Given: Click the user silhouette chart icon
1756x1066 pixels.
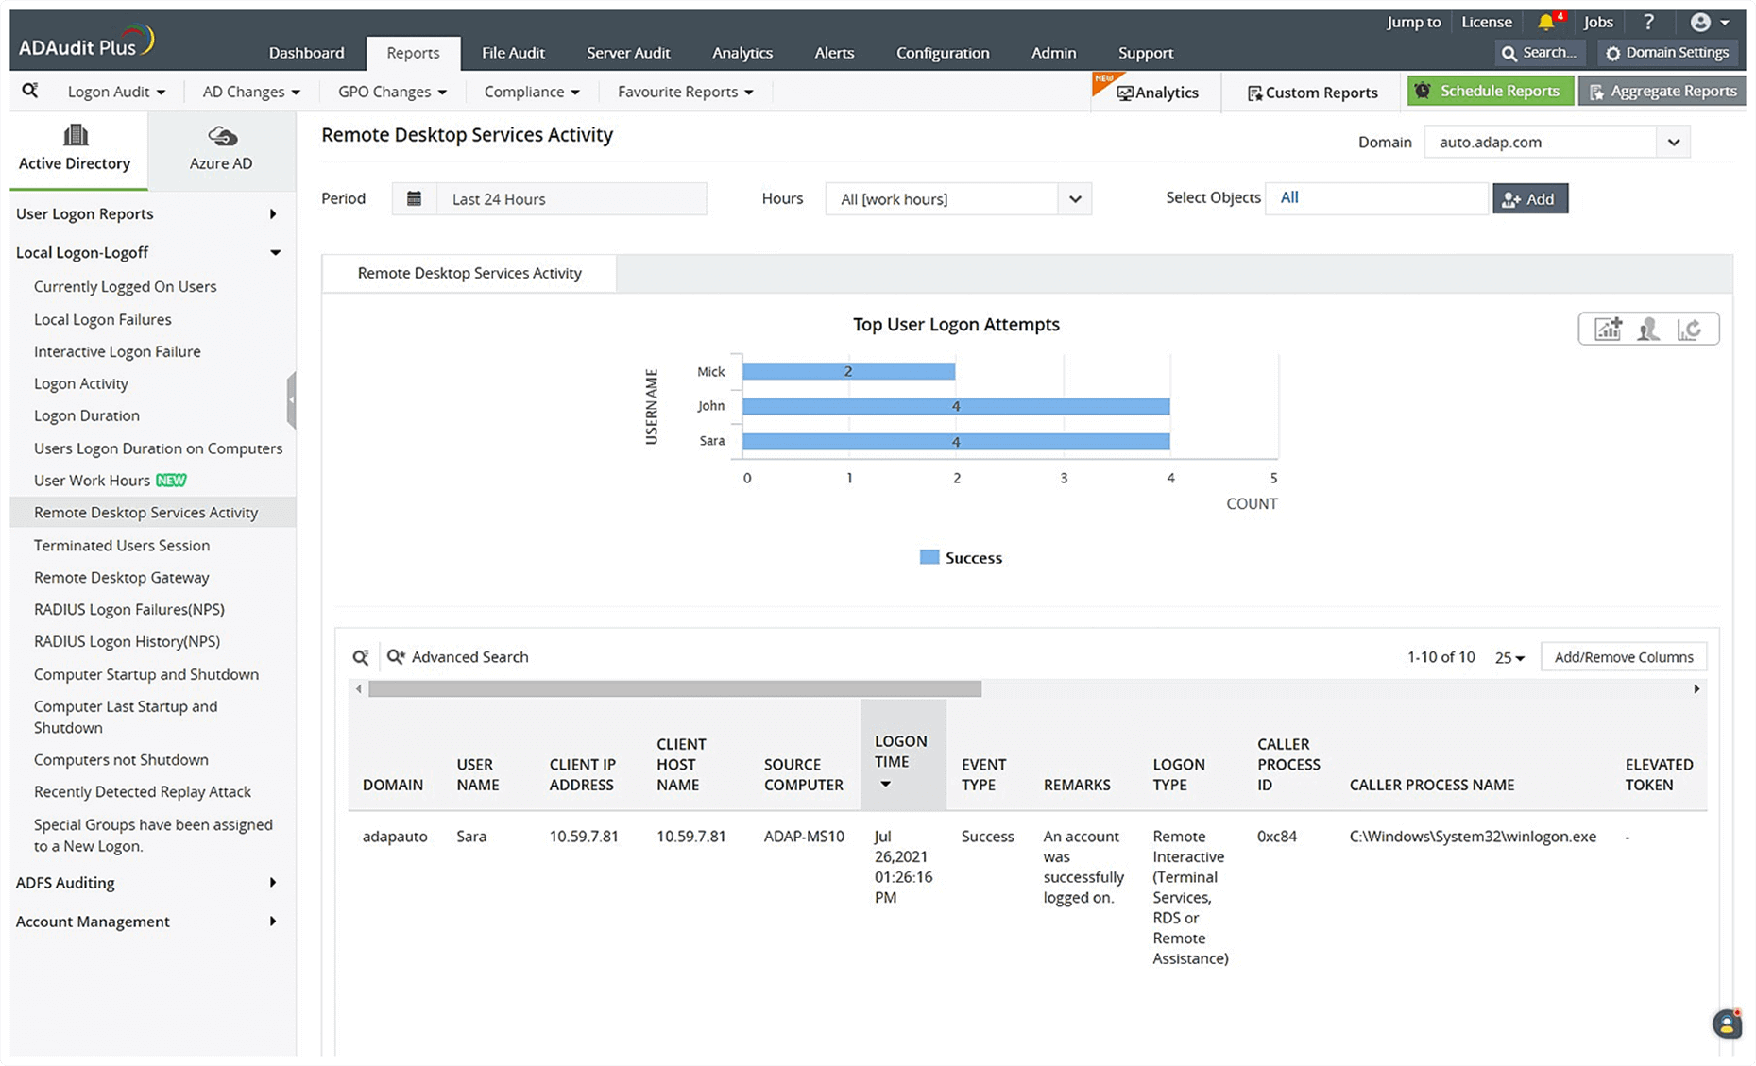Looking at the screenshot, I should coord(1648,329).
